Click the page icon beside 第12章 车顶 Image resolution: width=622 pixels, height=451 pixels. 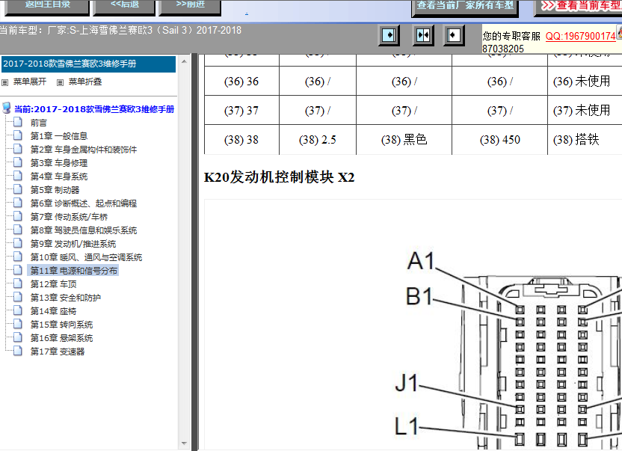[x=18, y=283]
